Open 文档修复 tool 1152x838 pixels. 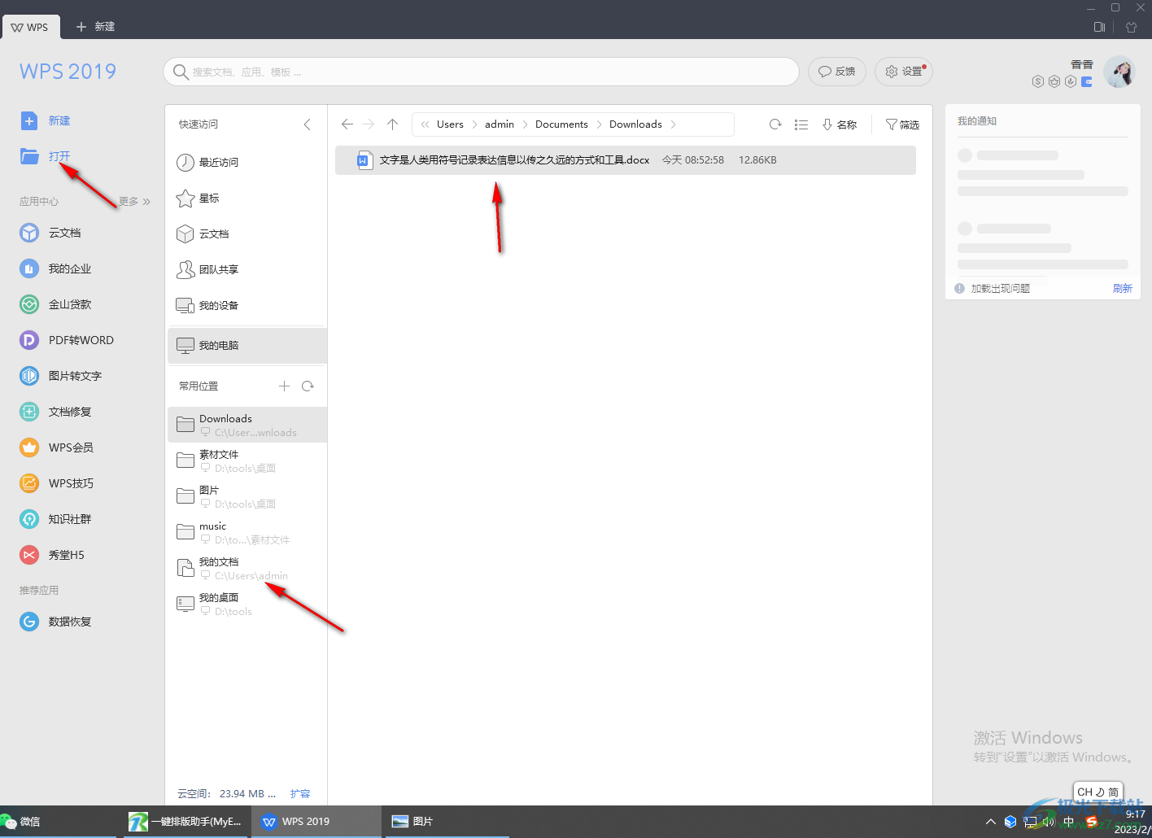(55, 412)
